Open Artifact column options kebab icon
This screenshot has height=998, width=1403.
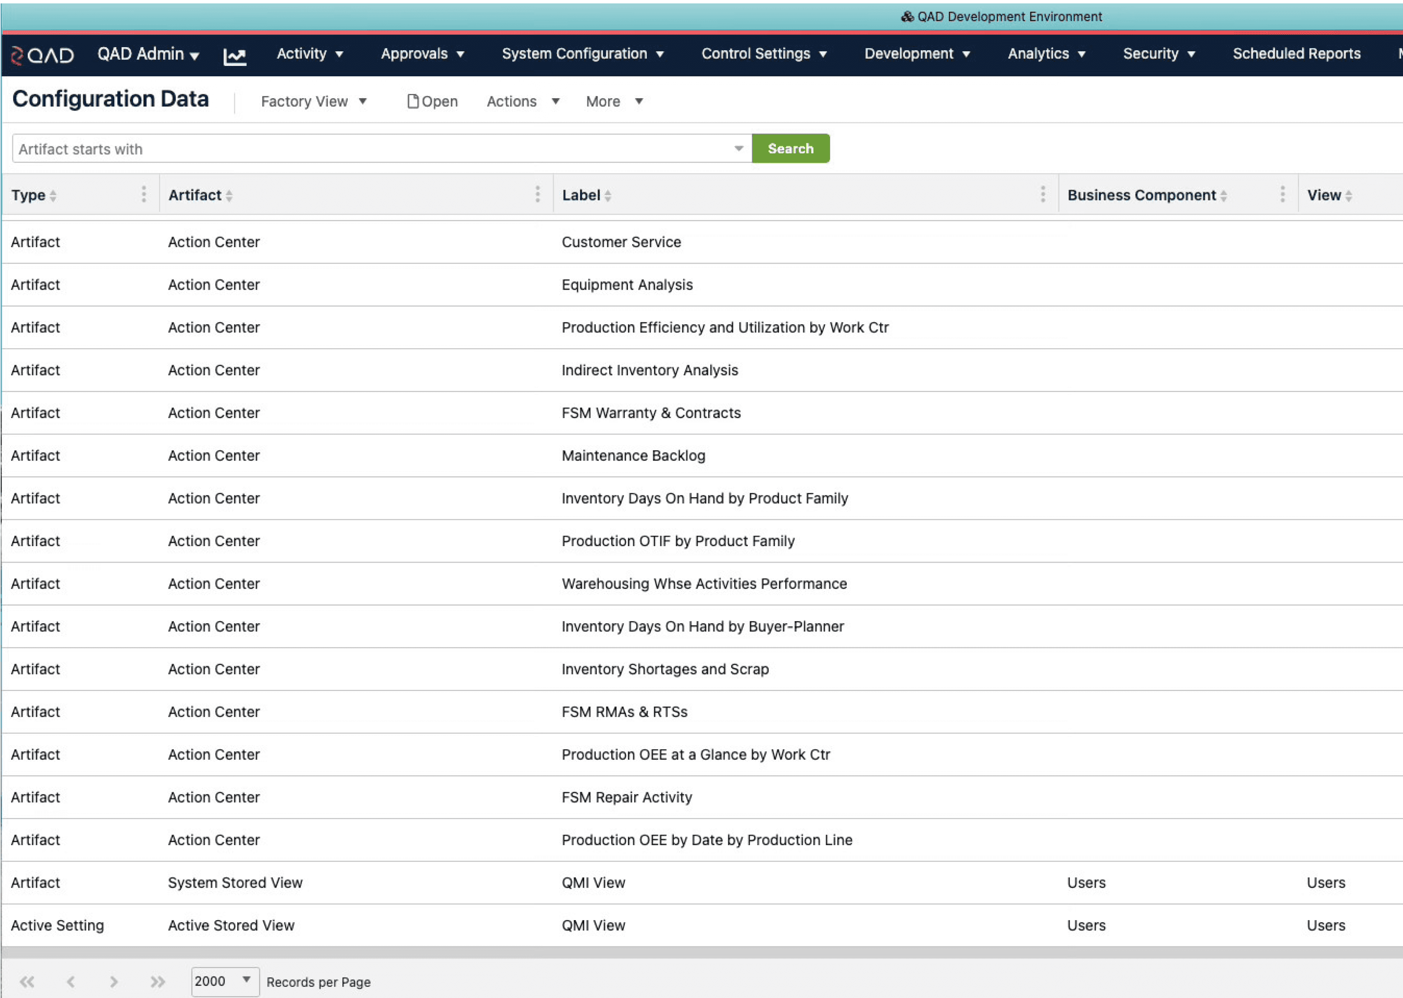(537, 195)
